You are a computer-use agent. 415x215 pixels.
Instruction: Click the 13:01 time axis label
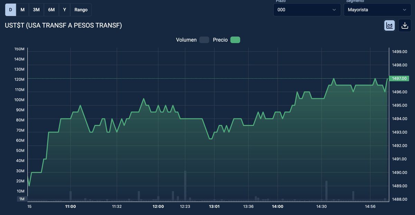214,206
